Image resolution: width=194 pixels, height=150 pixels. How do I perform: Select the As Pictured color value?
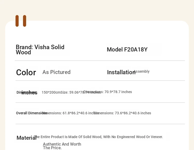tap(56, 72)
